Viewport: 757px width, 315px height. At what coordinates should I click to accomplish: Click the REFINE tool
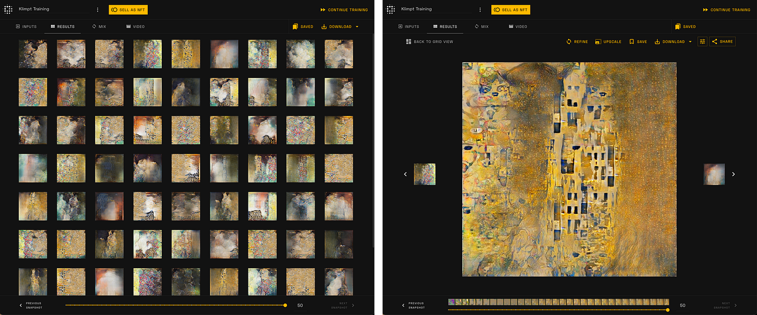[577, 42]
